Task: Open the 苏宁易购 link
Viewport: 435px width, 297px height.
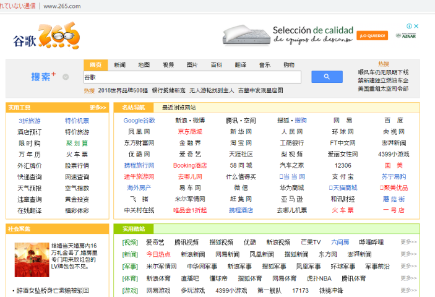Action: coord(394,176)
